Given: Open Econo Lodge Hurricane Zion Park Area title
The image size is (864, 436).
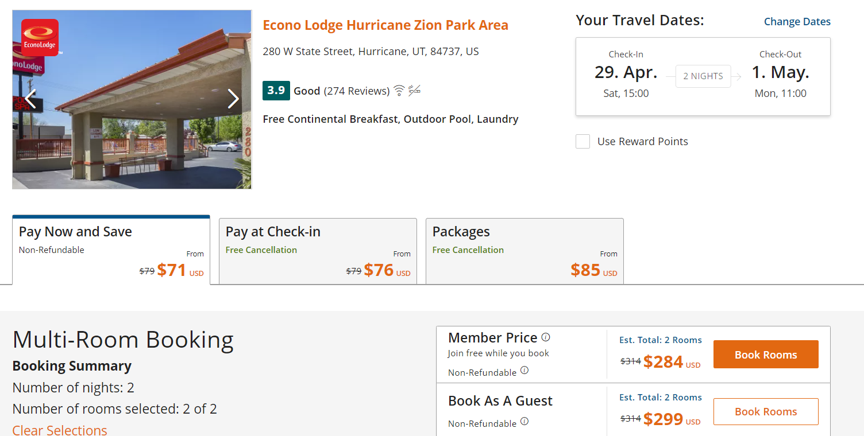Looking at the screenshot, I should tap(385, 25).
